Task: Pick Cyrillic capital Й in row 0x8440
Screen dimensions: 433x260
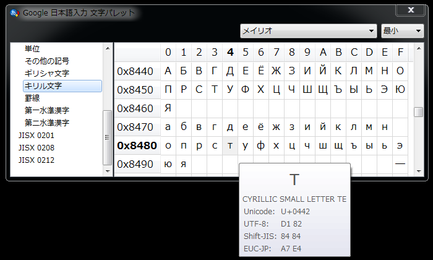Action: 323,71
